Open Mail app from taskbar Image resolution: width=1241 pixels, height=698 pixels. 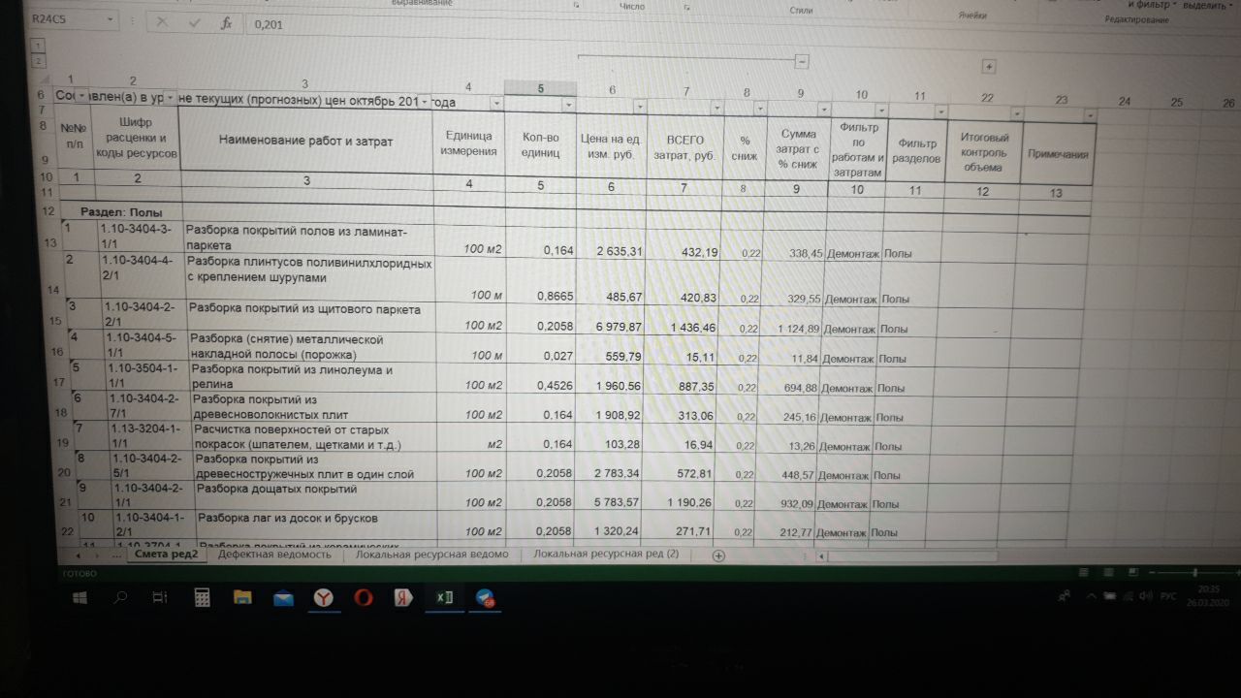283,599
